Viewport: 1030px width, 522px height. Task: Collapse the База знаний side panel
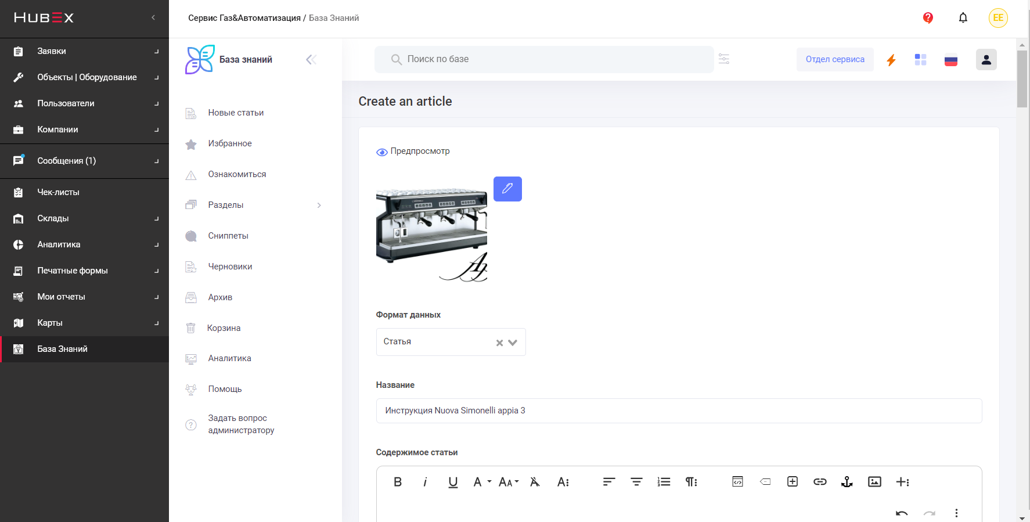click(311, 59)
